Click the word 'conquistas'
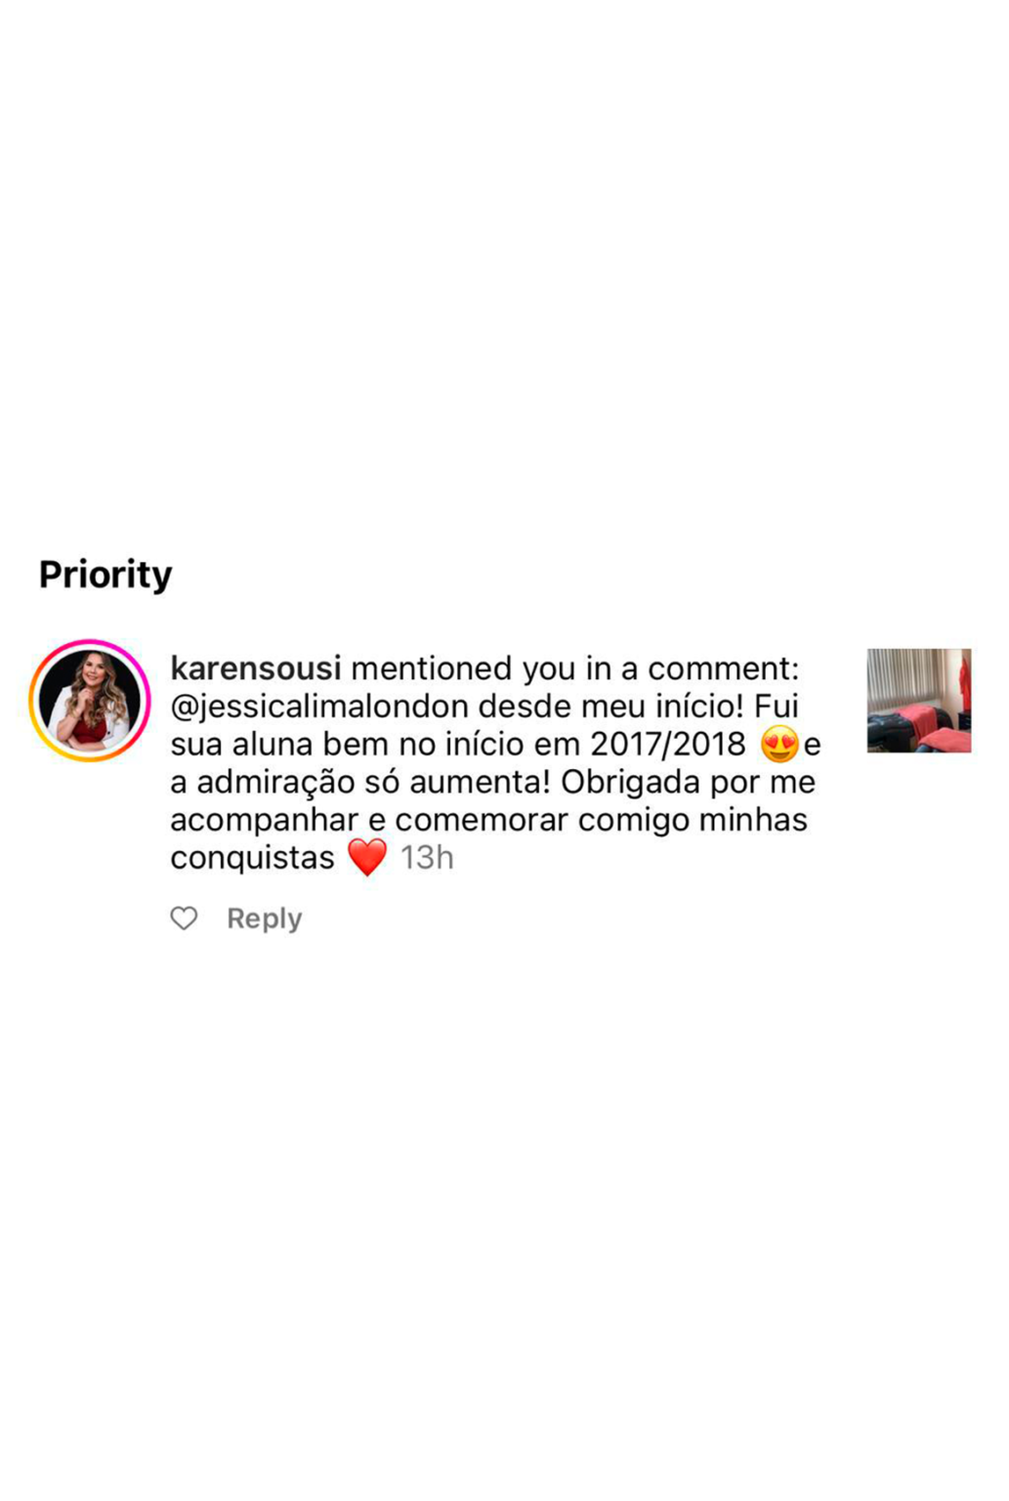Screen dimensions: 1009x1501 [252, 858]
